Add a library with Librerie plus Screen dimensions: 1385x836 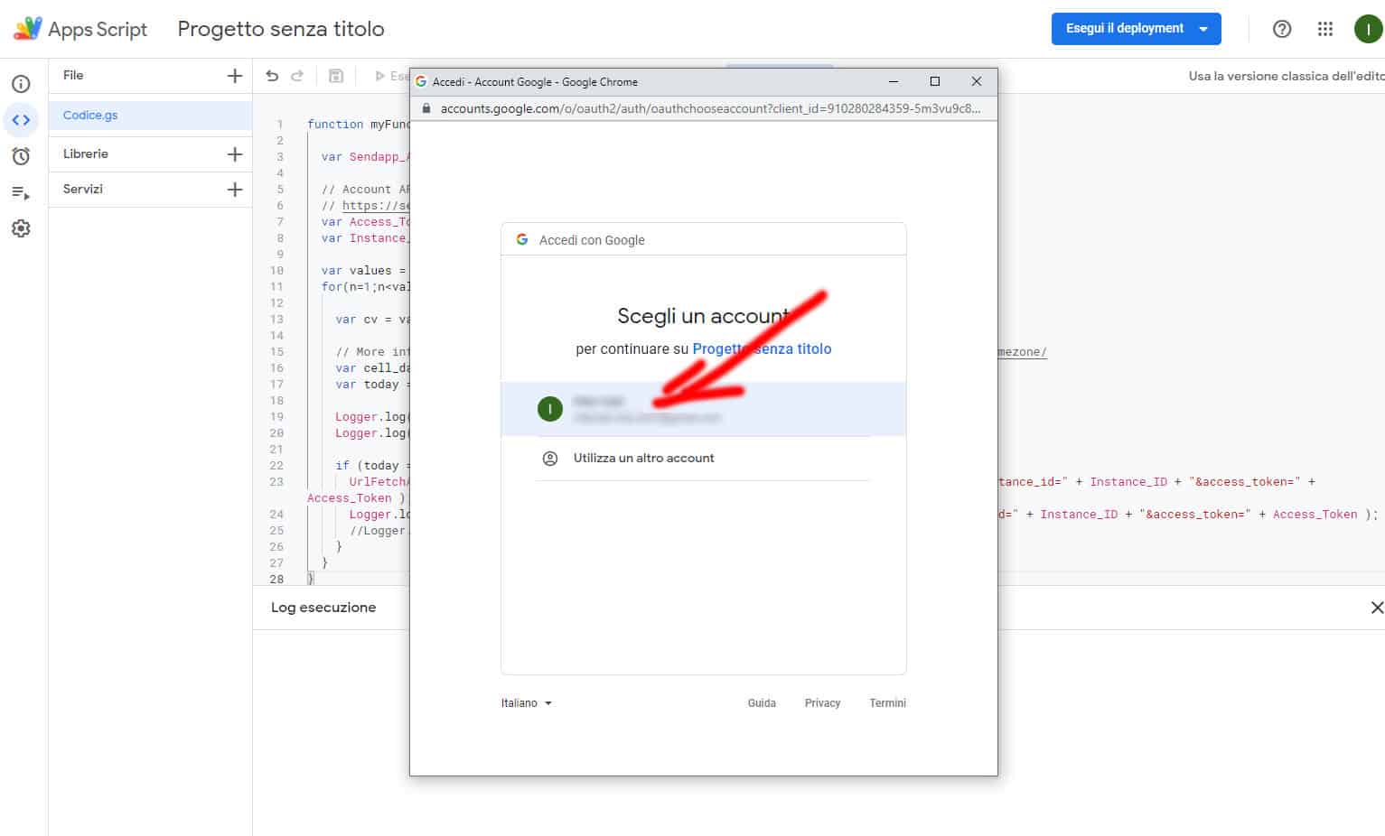(x=235, y=154)
